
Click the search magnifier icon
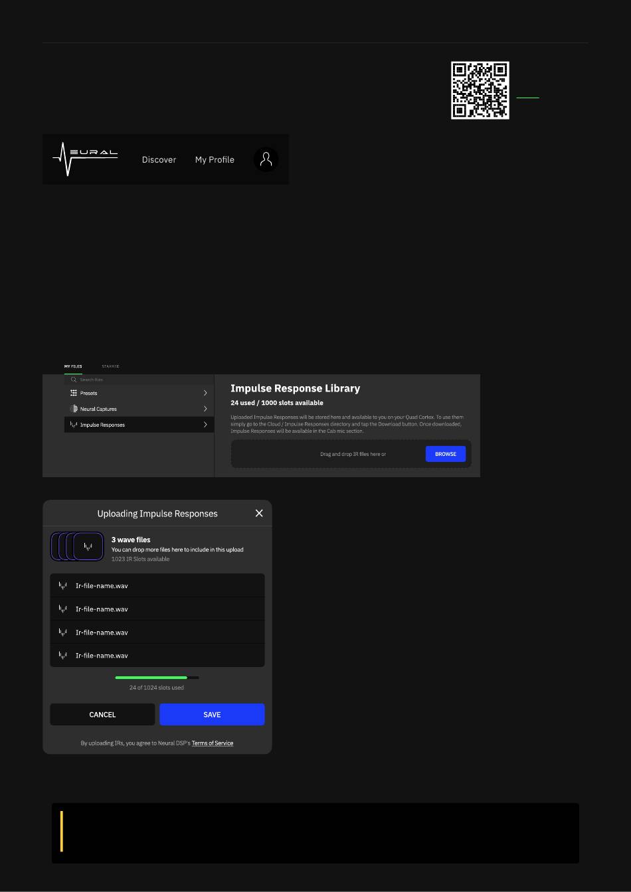tap(74, 380)
